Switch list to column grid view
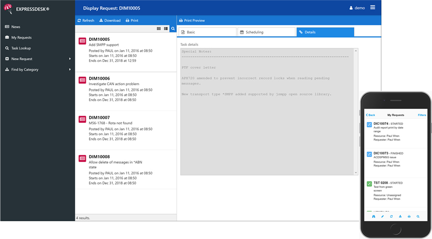 point(159,29)
